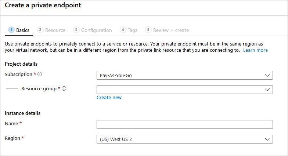Click the Resource group info icon

point(64,88)
